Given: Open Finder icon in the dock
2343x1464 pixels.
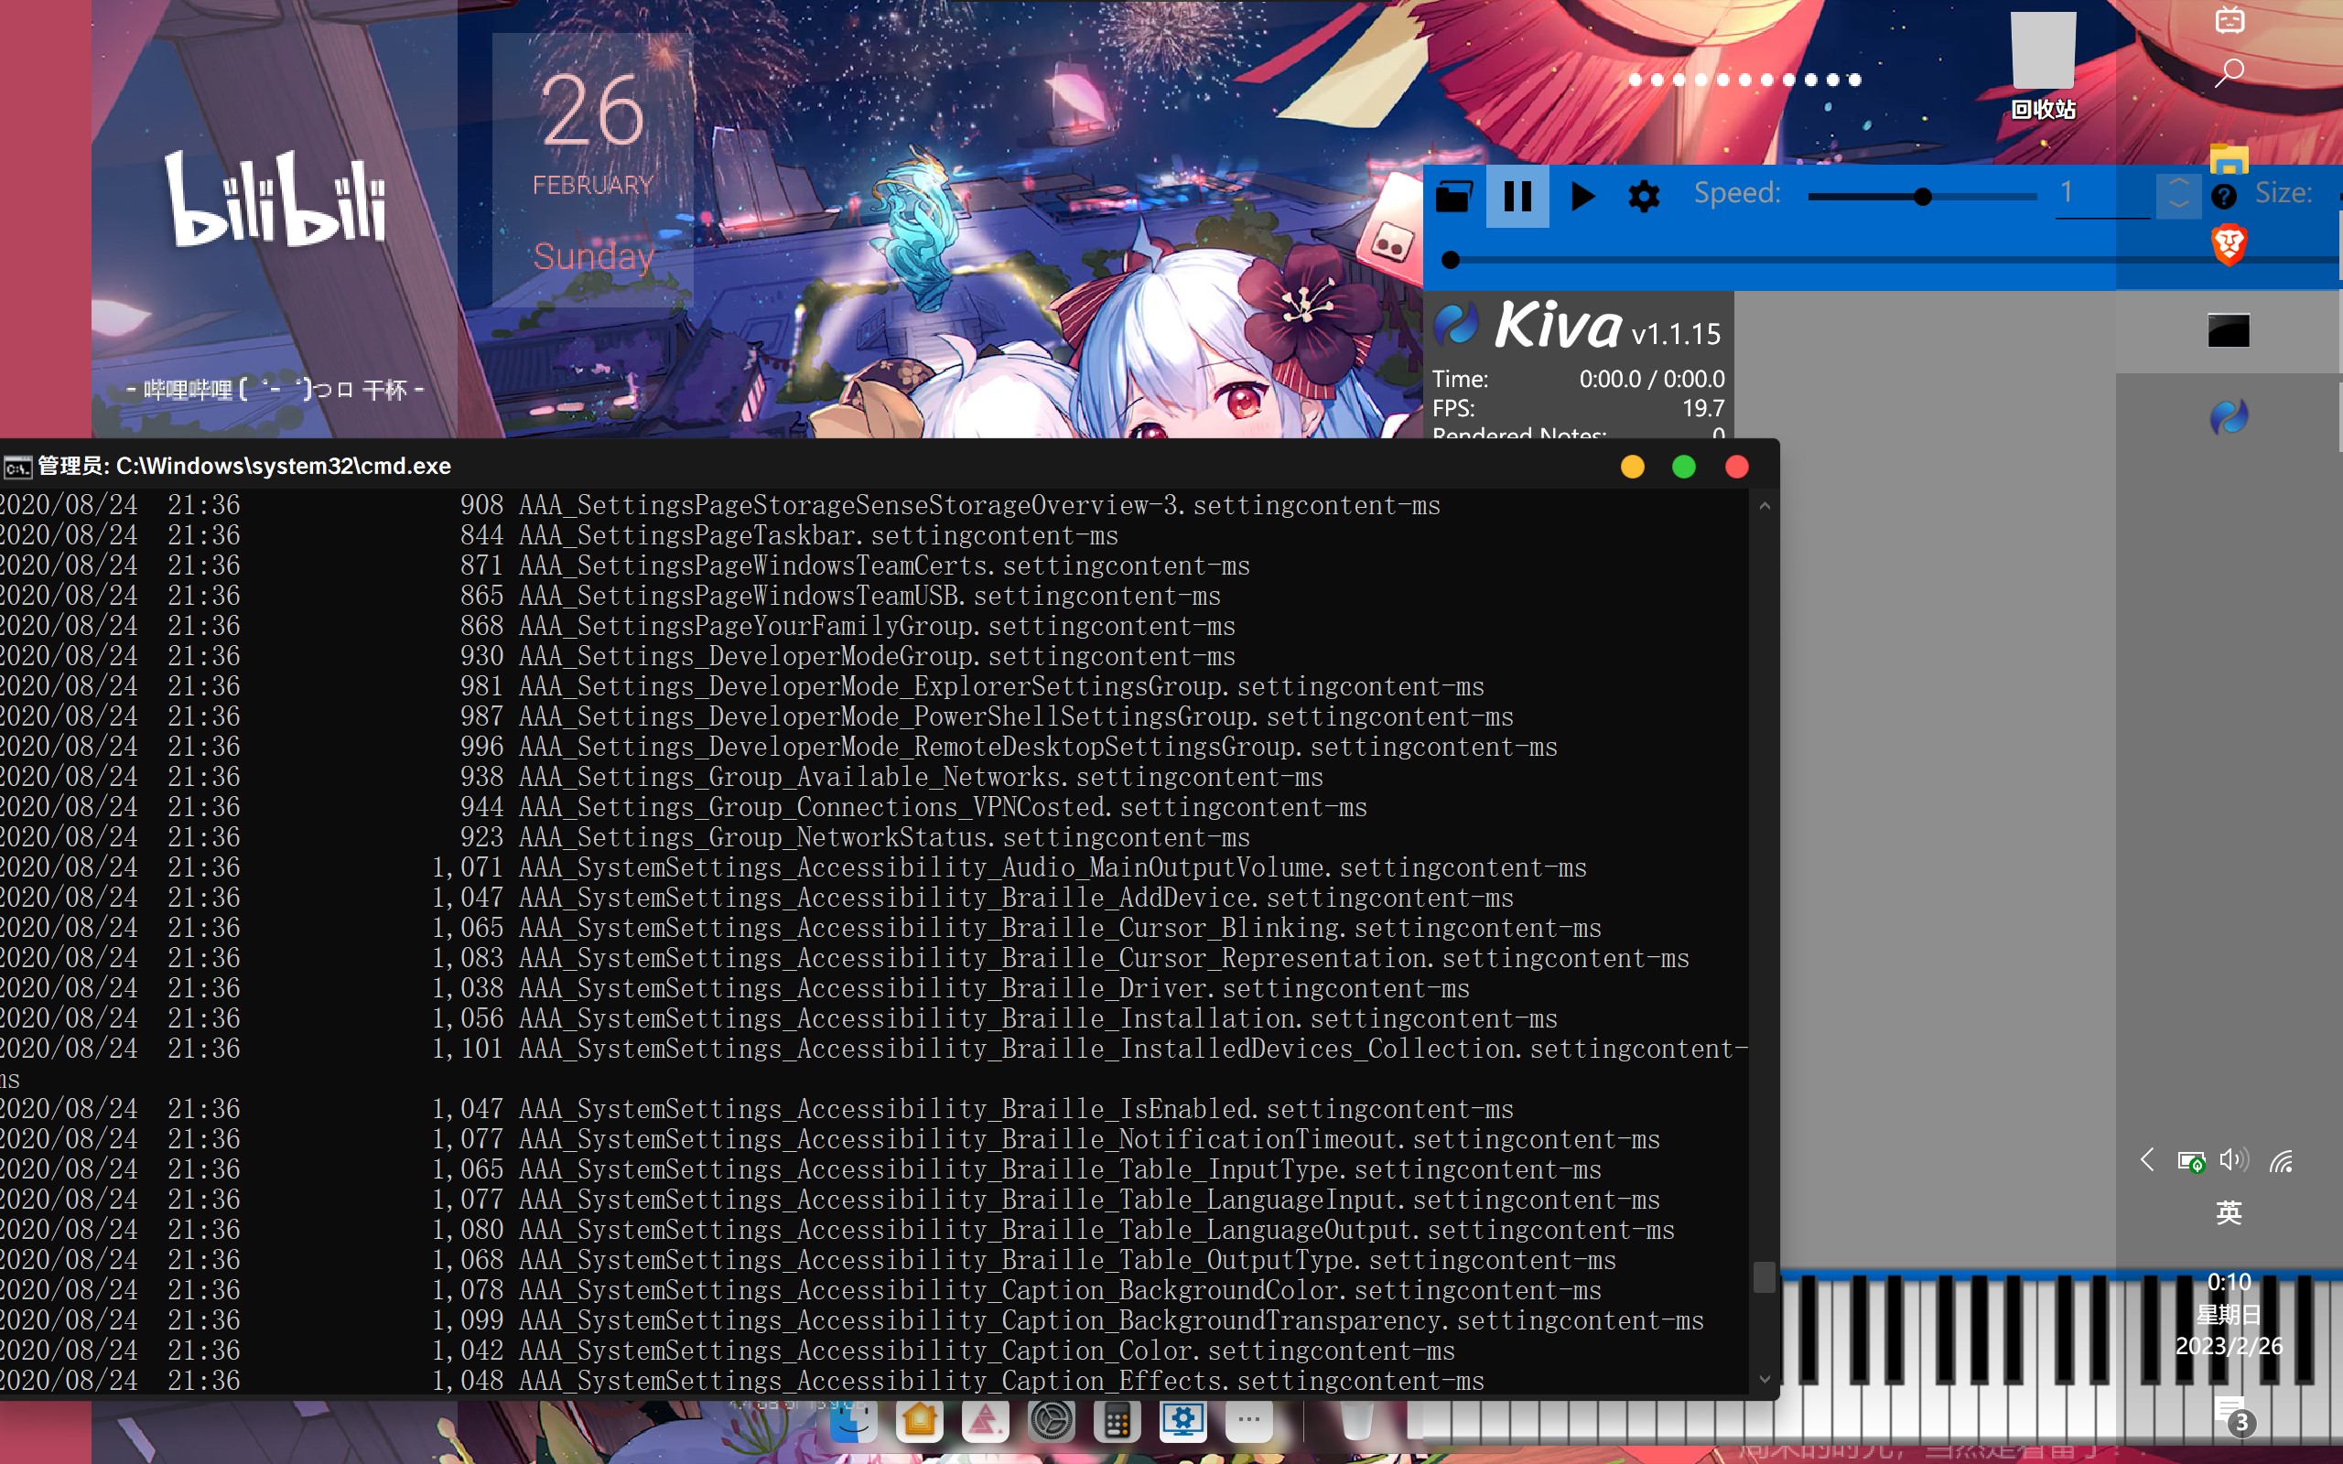Looking at the screenshot, I should [x=853, y=1420].
